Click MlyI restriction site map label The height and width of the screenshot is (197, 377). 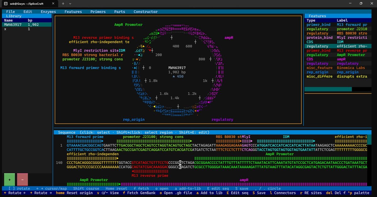tap(96, 51)
